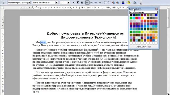170x95 pixels.
Task: Click the 'Автоматически' button at the palette bottom
Action: click(143, 47)
